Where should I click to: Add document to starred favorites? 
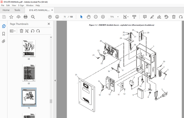pos(11,17)
